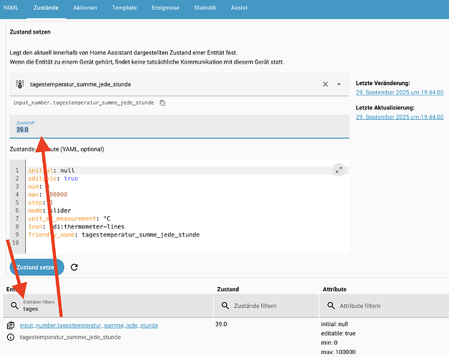Go to the Statistik tab
This screenshot has width=449, height=357.
click(204, 8)
